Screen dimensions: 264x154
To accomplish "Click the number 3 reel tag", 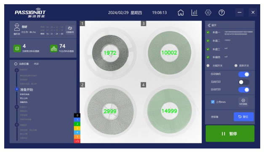I will click(x=144, y=24).
